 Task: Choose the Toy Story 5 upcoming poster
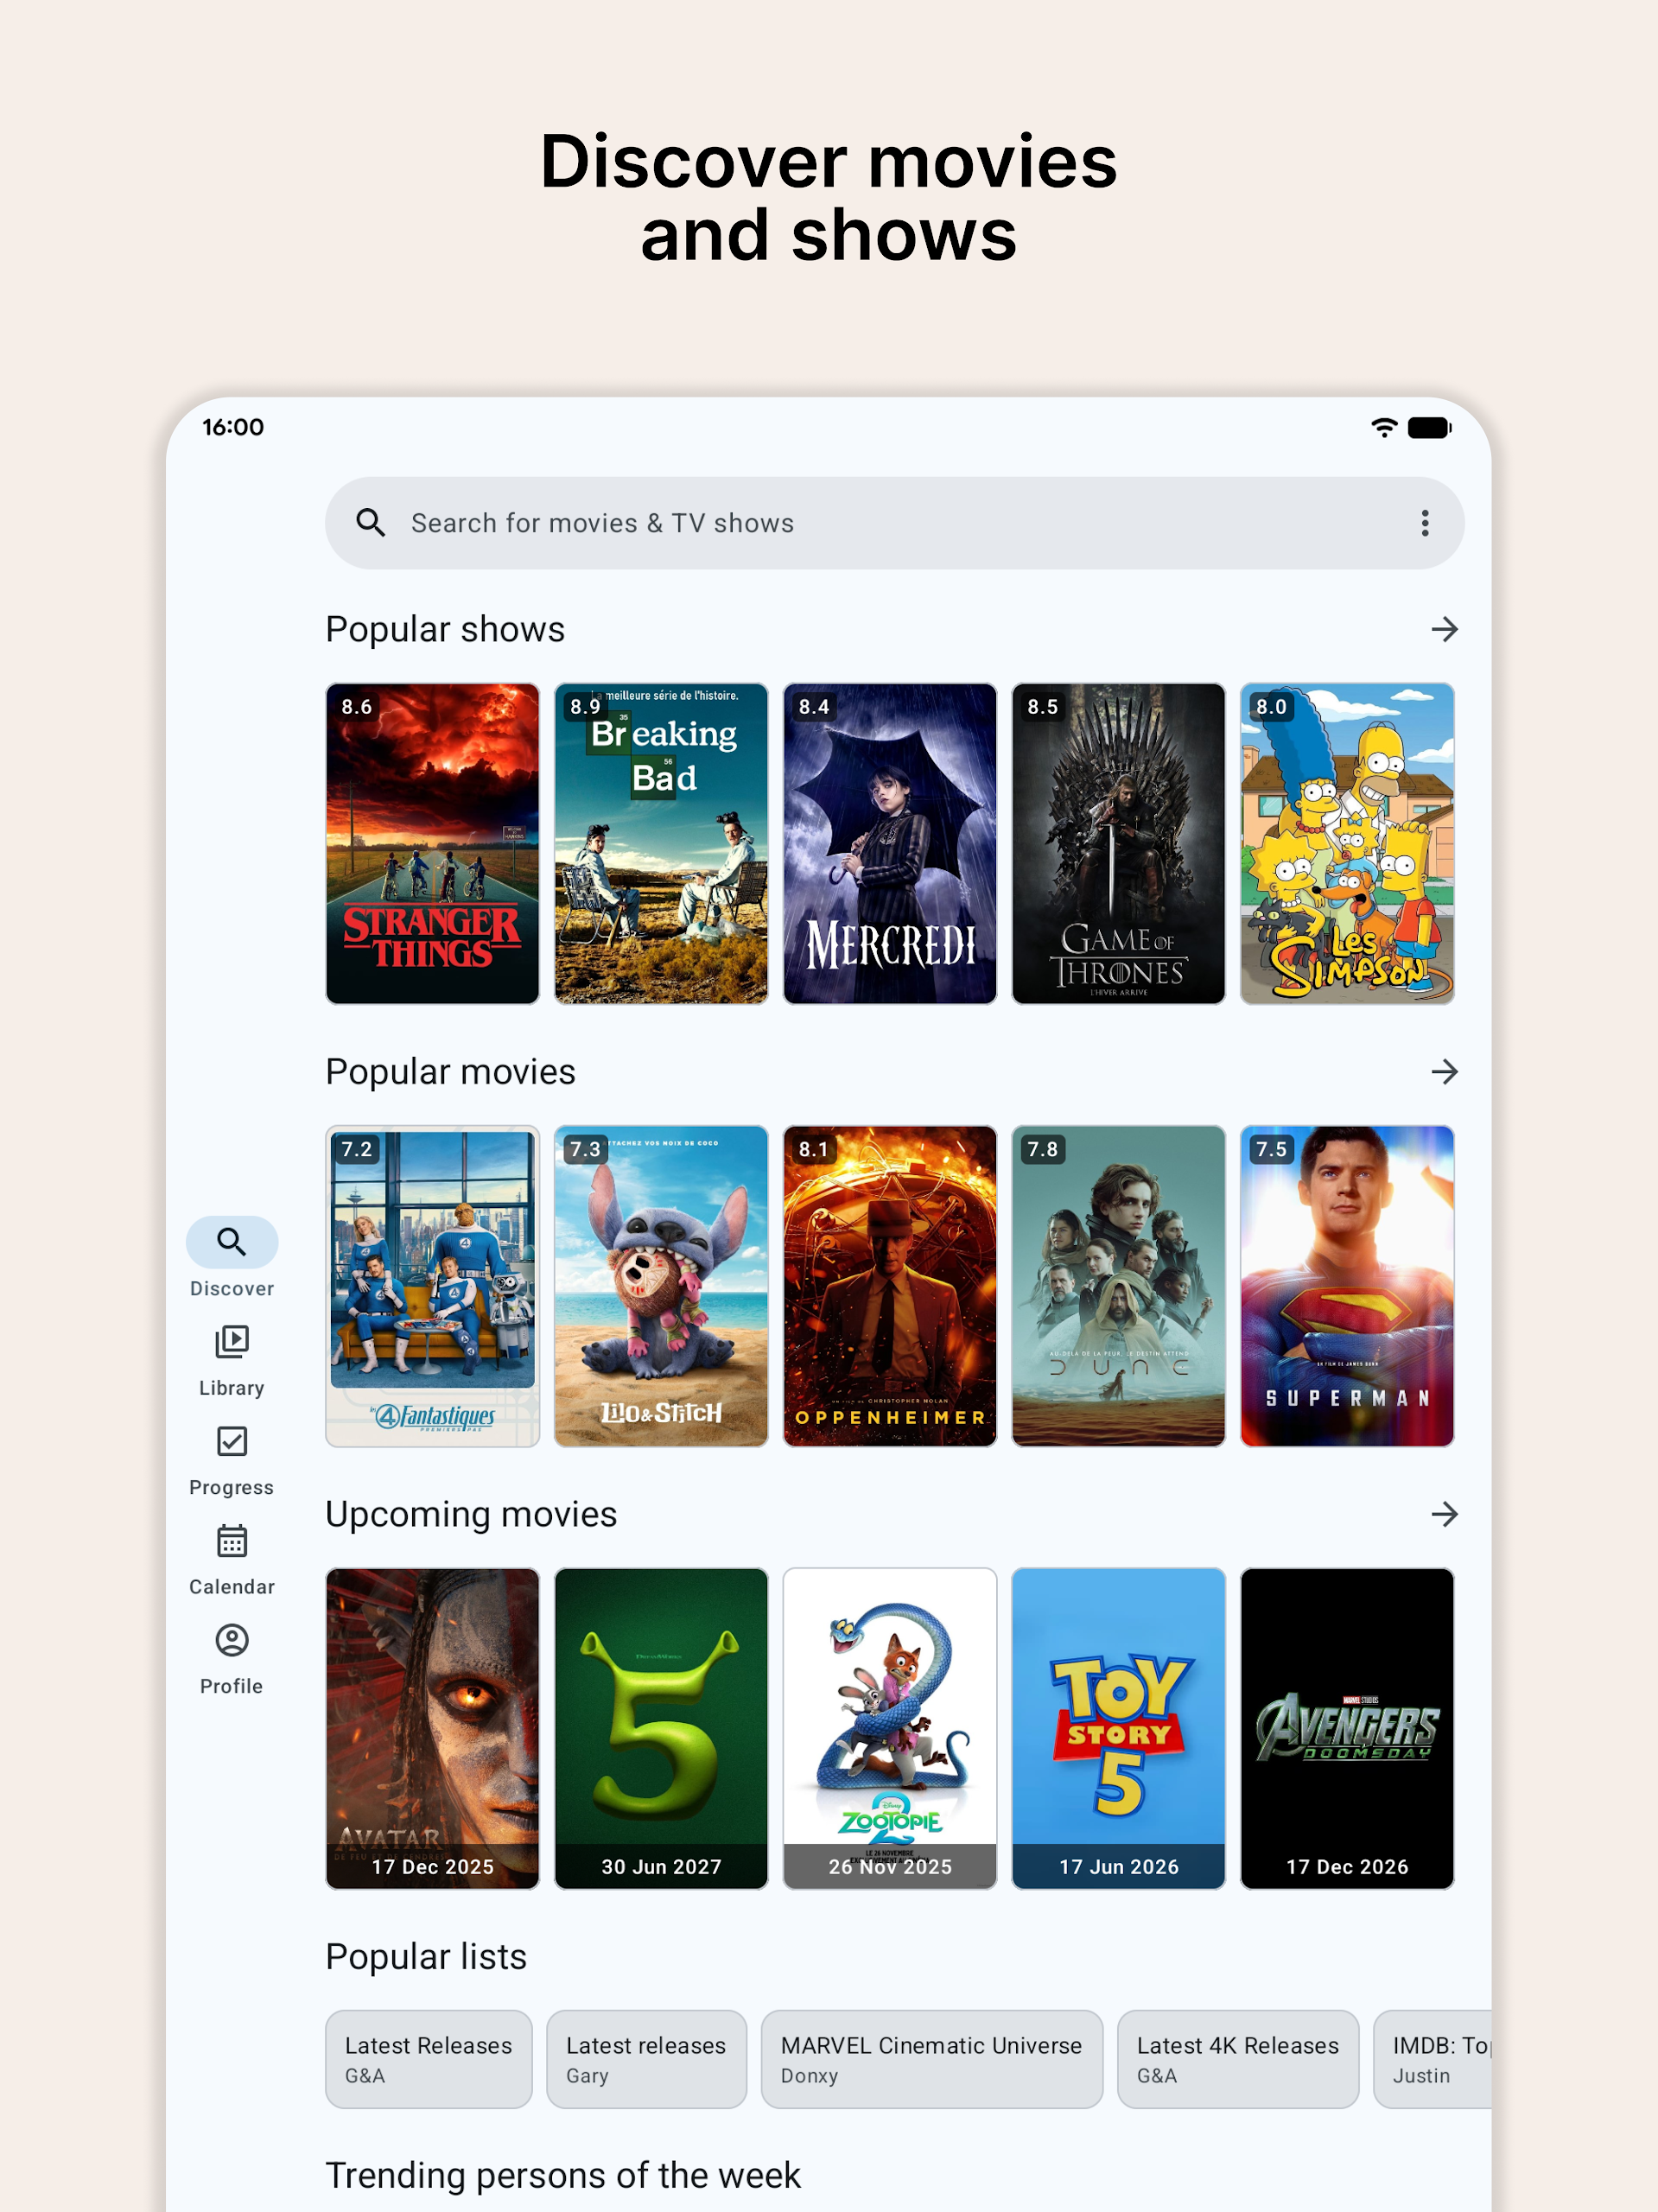click(x=1118, y=1728)
